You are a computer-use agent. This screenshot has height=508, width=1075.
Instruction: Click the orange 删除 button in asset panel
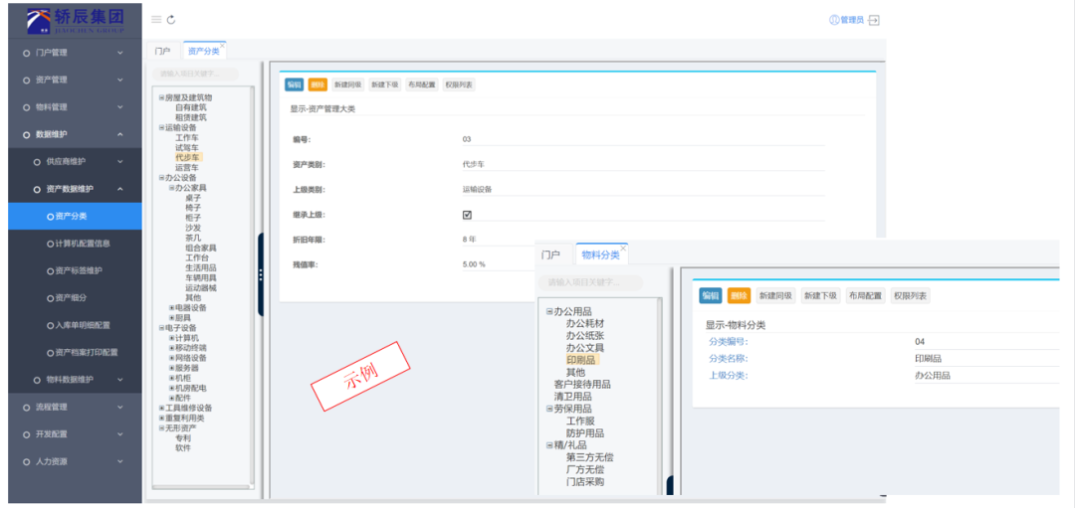click(317, 85)
